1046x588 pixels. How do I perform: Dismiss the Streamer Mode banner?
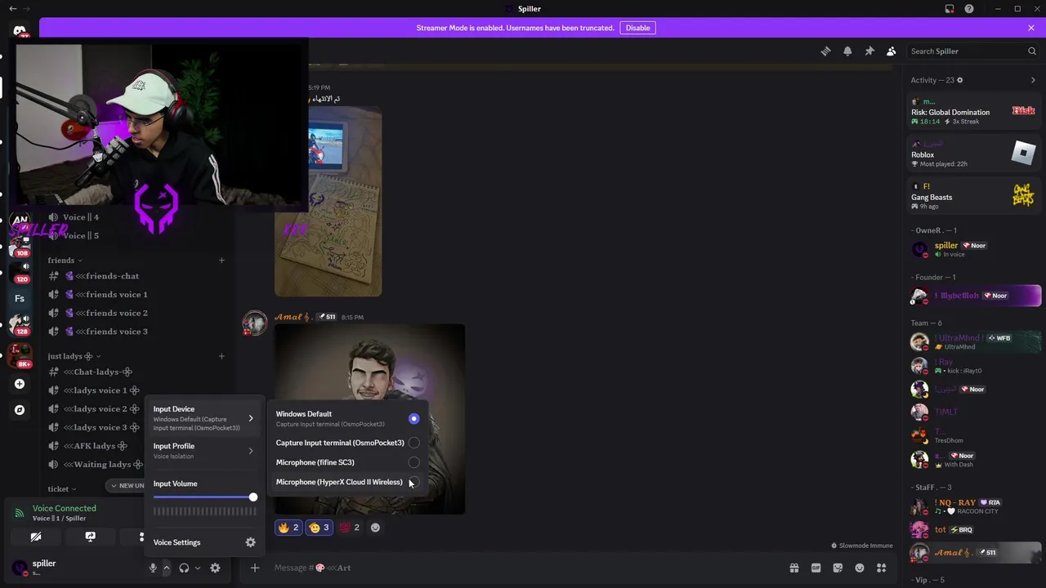click(1031, 28)
